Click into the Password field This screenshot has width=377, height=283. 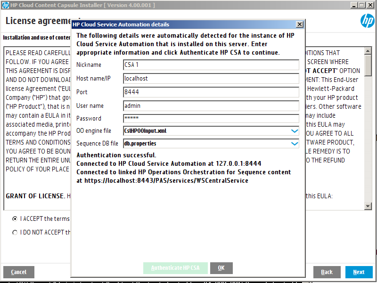[211, 119]
